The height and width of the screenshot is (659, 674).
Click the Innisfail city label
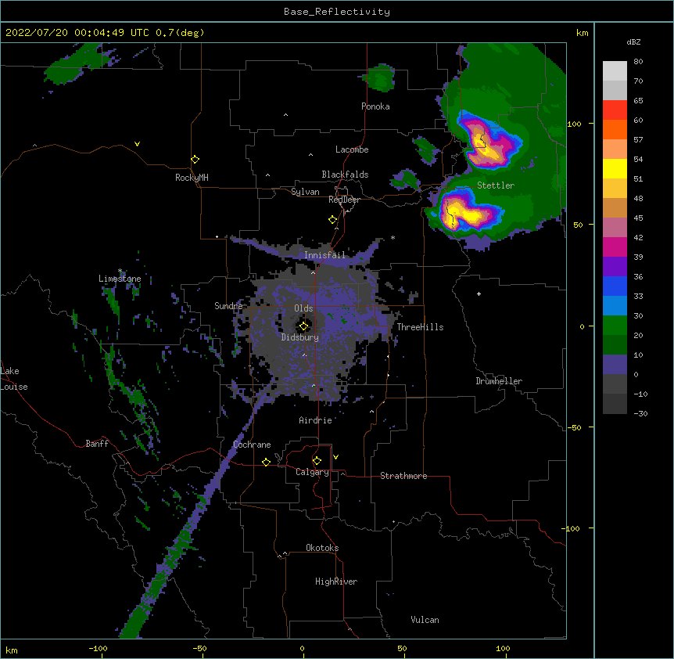(324, 255)
